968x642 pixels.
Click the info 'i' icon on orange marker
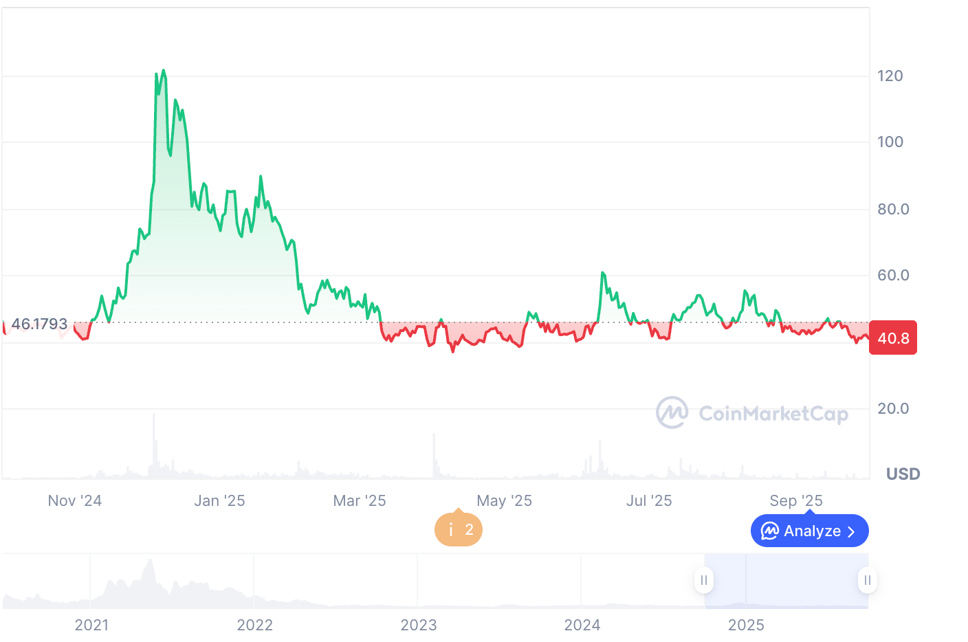(450, 530)
